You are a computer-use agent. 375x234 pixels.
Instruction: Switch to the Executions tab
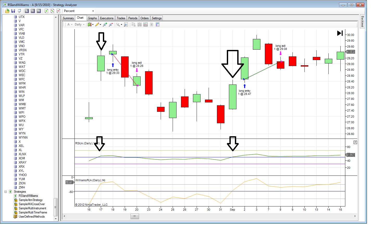pos(107,18)
